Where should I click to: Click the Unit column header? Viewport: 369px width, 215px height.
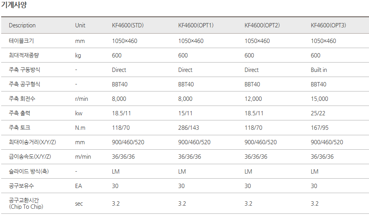(80, 25)
